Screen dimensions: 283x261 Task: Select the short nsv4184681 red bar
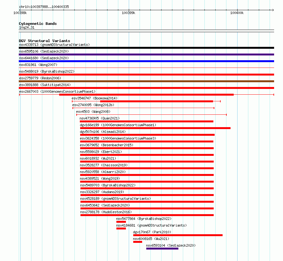click(121, 228)
